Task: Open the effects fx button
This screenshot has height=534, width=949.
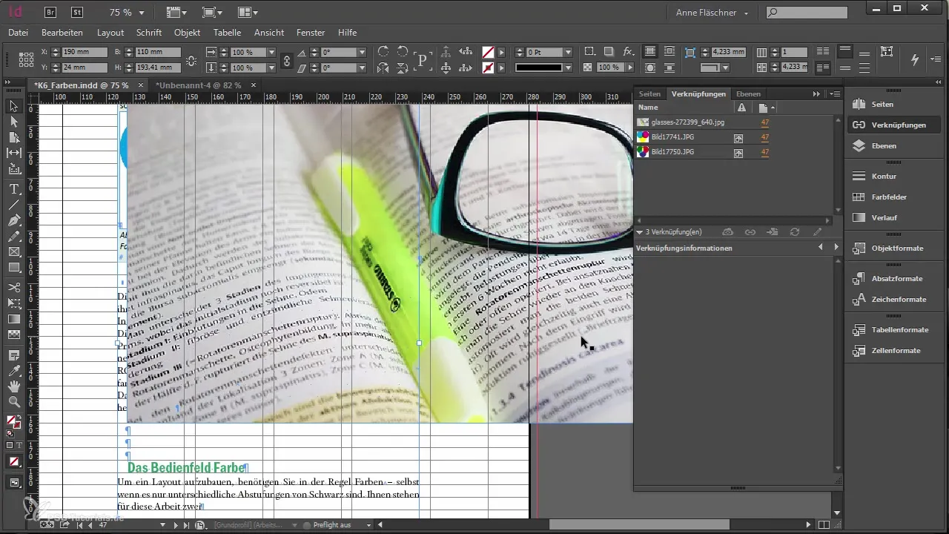Action: (628, 52)
